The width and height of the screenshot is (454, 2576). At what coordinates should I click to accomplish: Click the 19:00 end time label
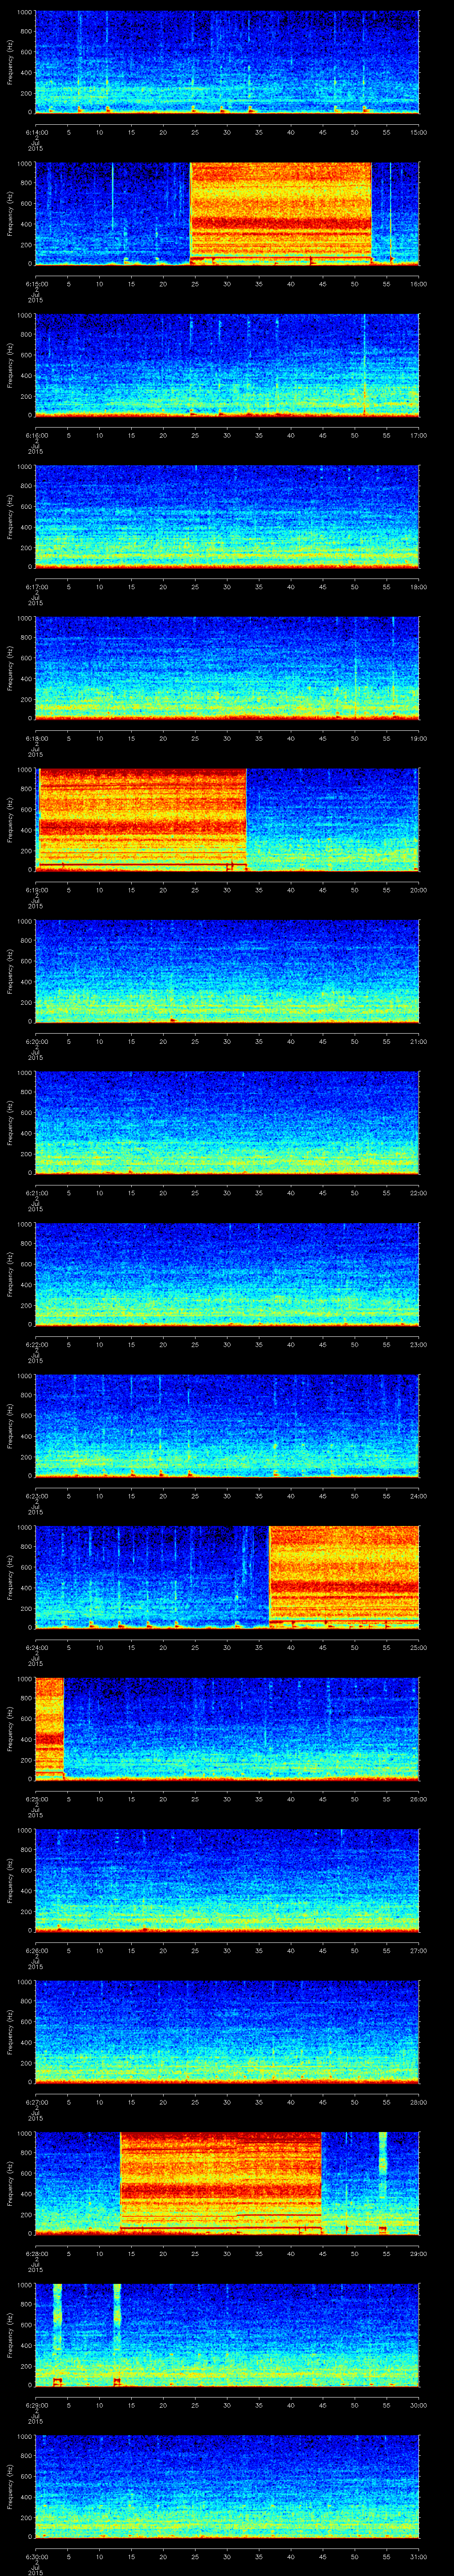point(418,738)
